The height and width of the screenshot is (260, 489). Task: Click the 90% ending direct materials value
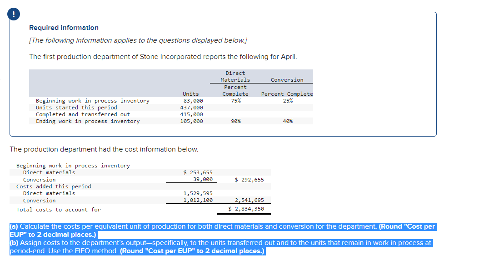[236, 121]
